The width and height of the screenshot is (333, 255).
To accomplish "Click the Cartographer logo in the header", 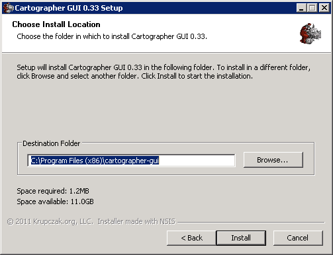I will tap(310, 34).
